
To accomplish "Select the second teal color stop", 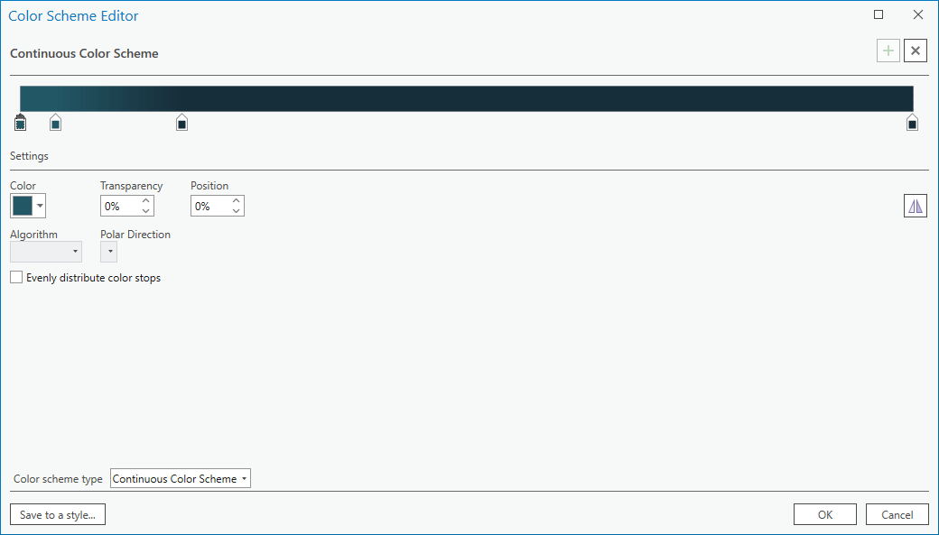I will [x=55, y=123].
